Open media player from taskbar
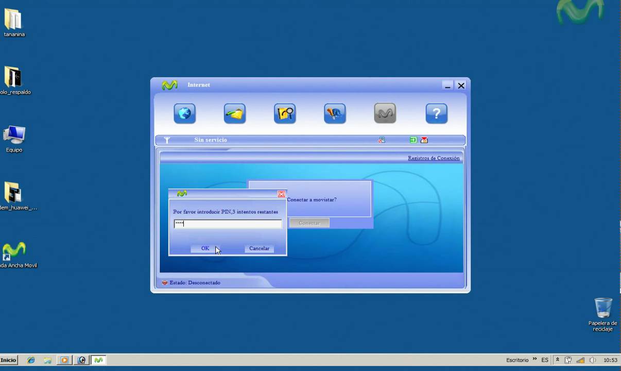 64,360
